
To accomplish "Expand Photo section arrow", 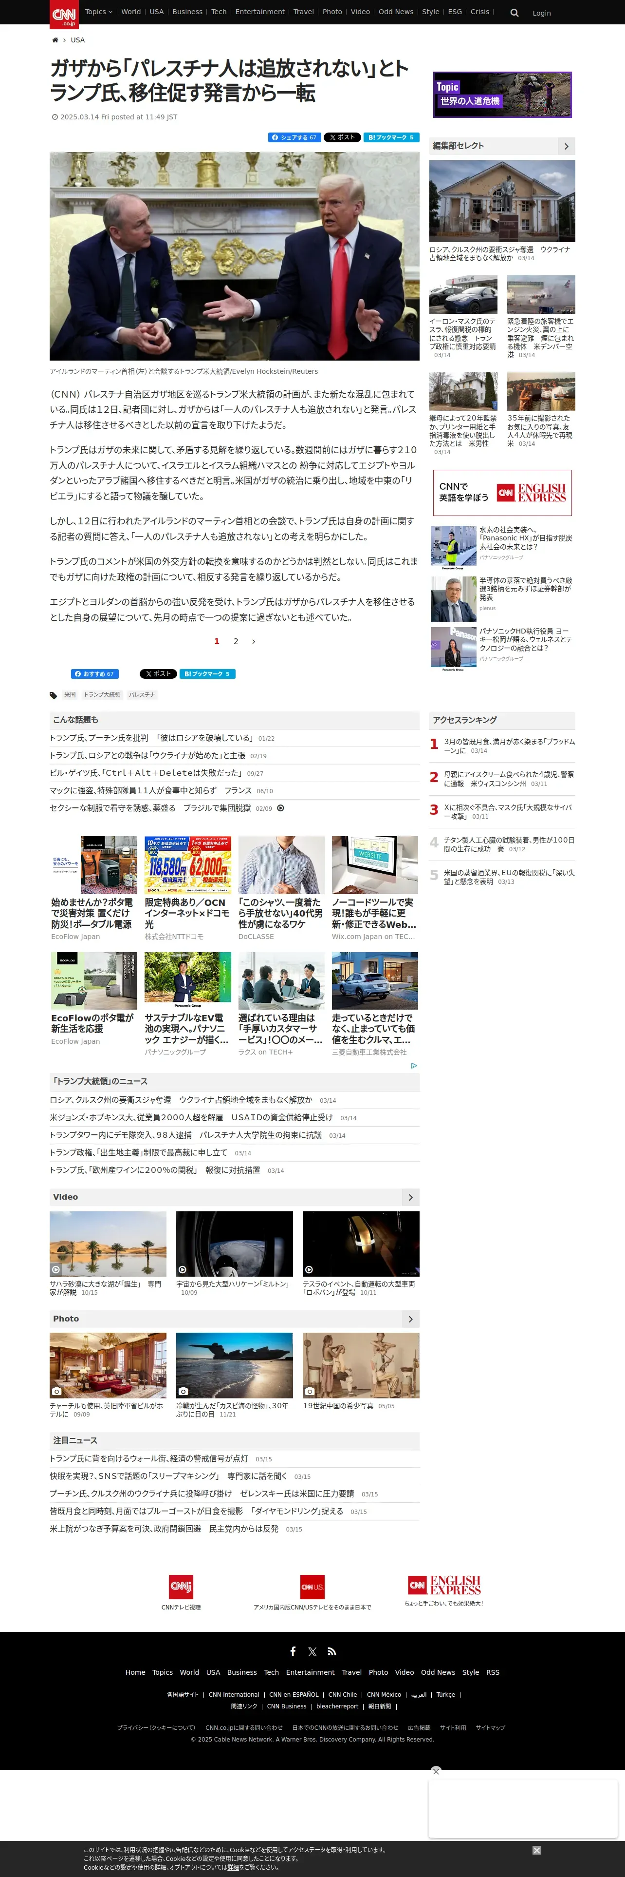I will pos(410,1319).
